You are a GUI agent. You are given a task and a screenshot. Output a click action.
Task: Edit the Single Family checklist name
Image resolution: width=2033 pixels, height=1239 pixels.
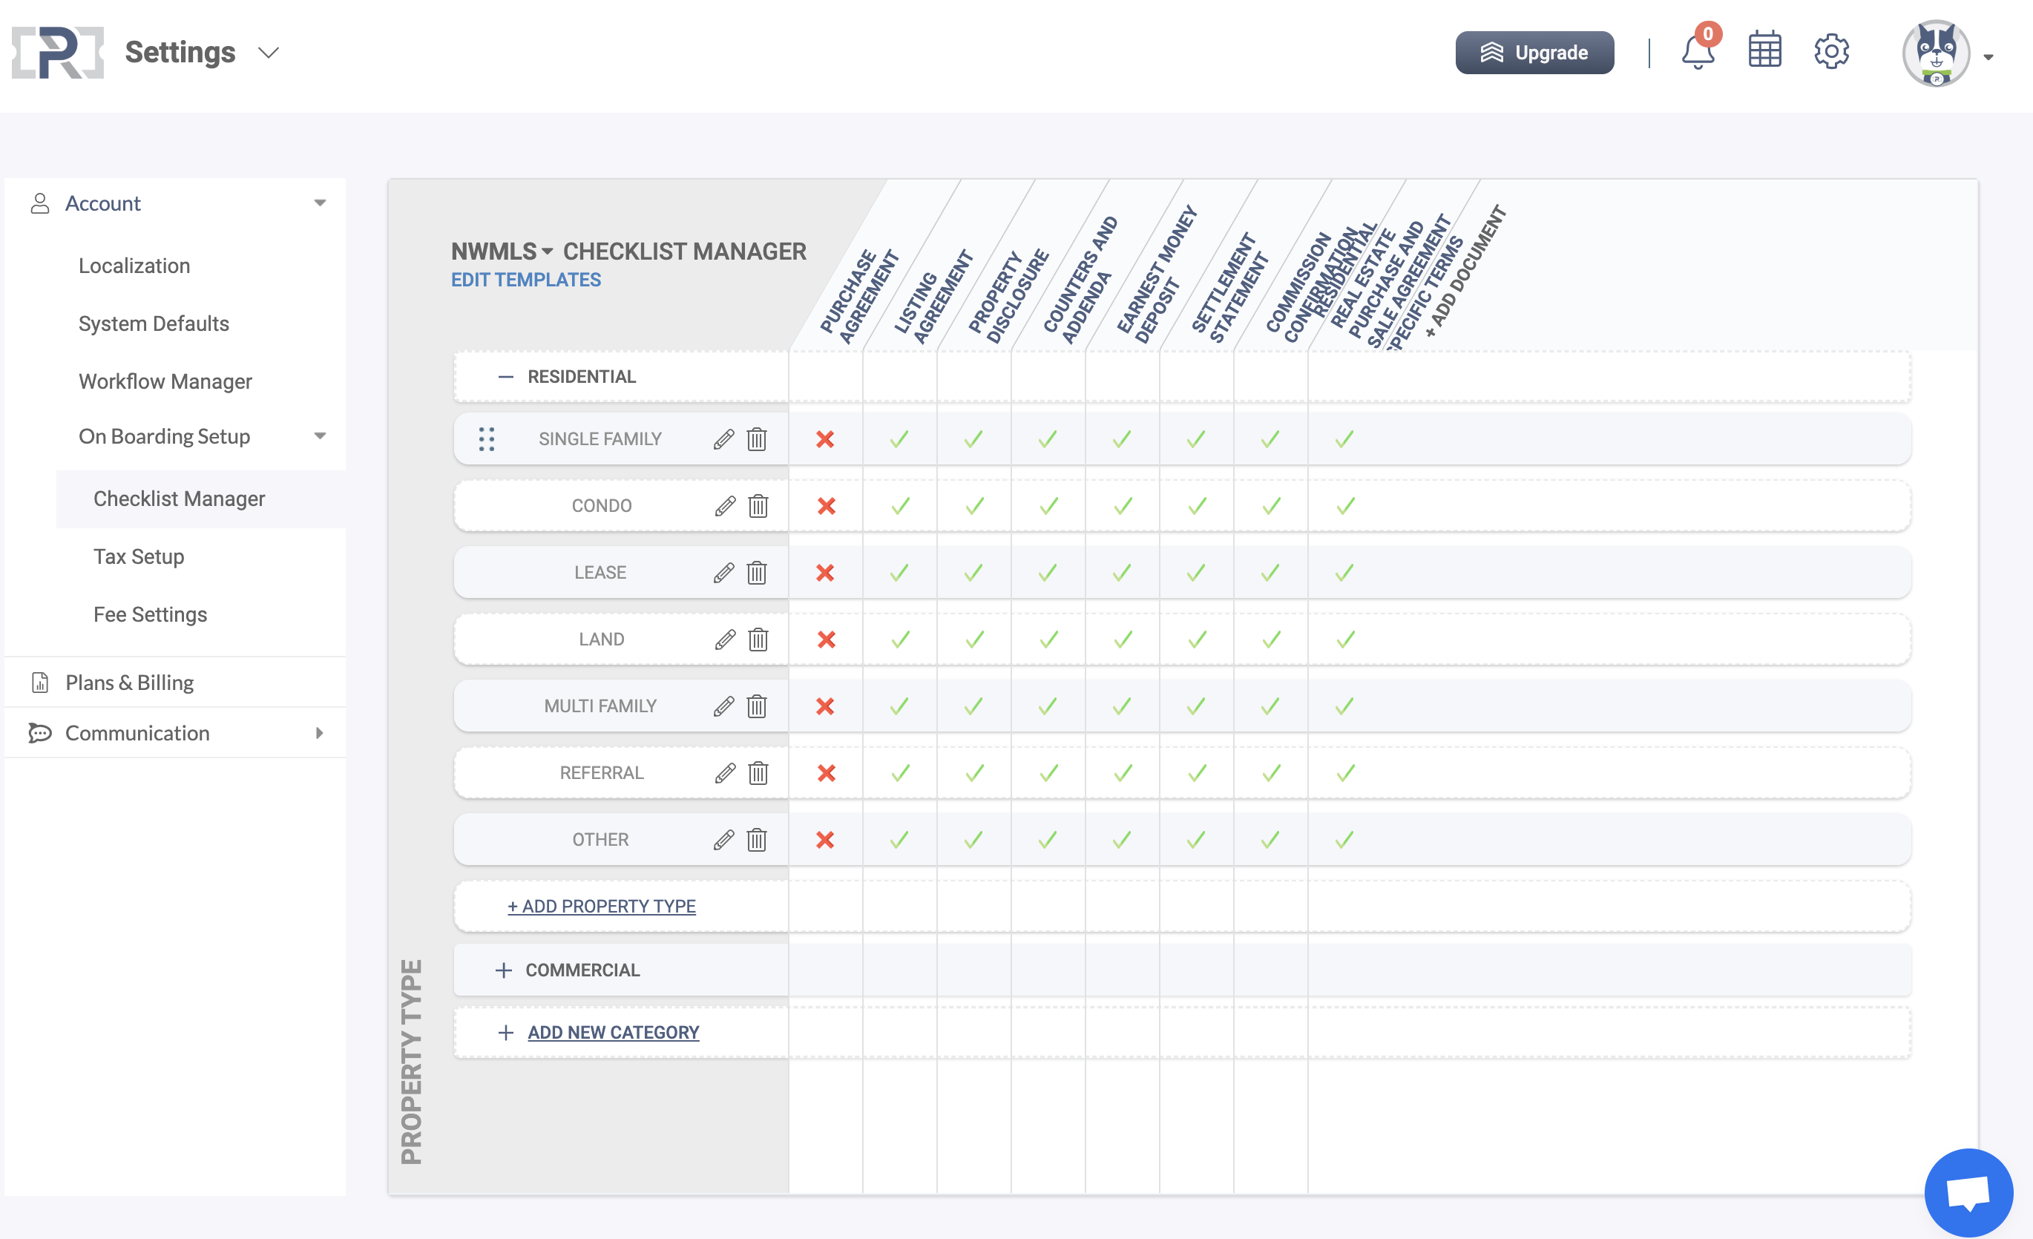pyautogui.click(x=723, y=439)
